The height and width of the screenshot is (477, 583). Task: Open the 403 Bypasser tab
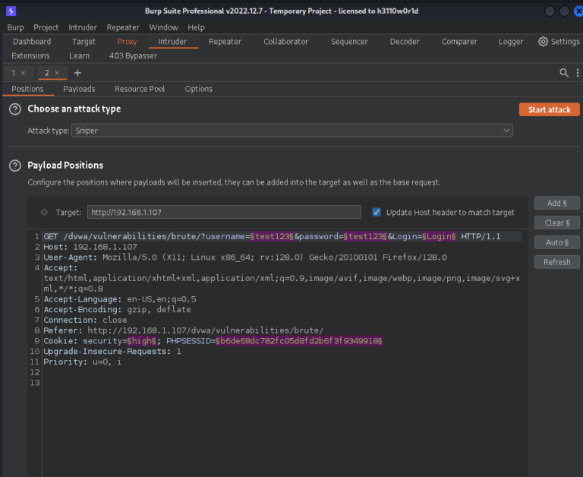pyautogui.click(x=133, y=55)
